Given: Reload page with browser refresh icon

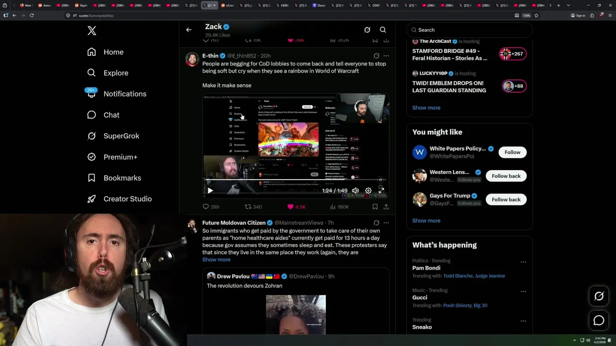Looking at the screenshot, I should pyautogui.click(x=32, y=15).
